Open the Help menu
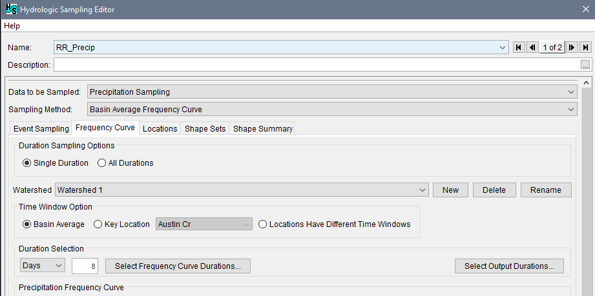595x296 pixels. (12, 26)
